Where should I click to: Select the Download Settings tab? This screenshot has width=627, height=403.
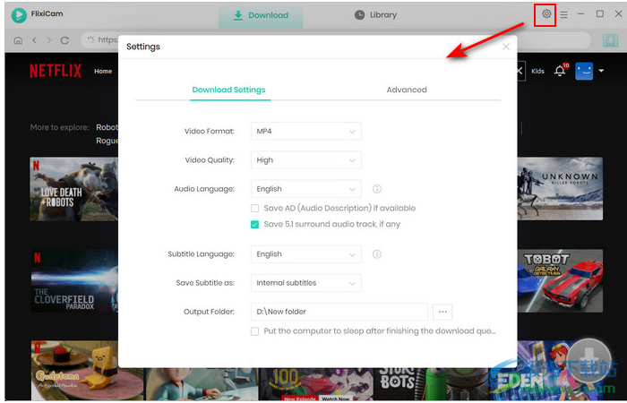click(x=228, y=90)
